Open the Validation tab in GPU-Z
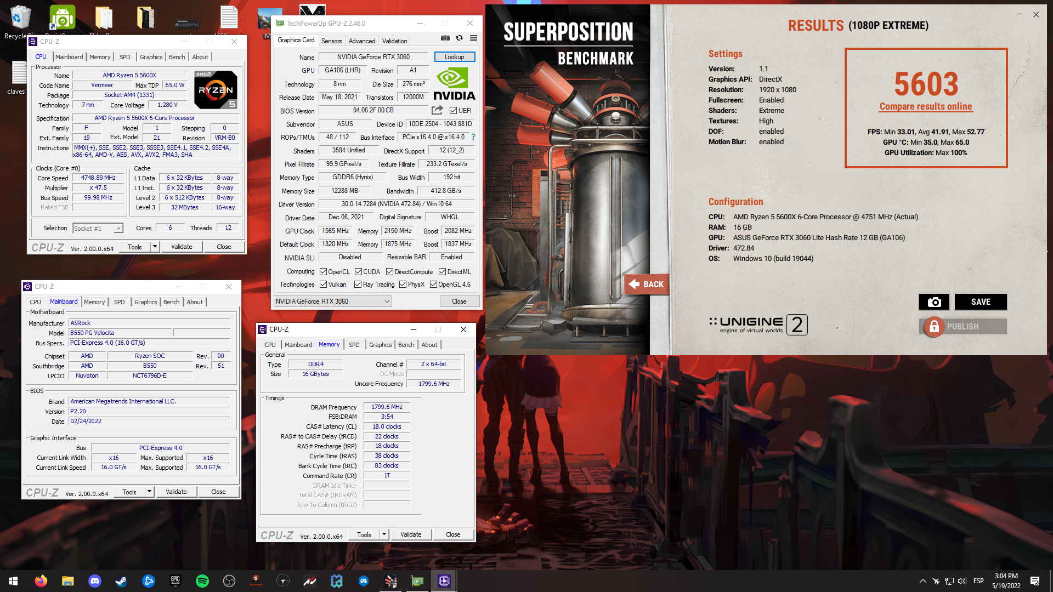This screenshot has width=1053, height=592. 394,41
